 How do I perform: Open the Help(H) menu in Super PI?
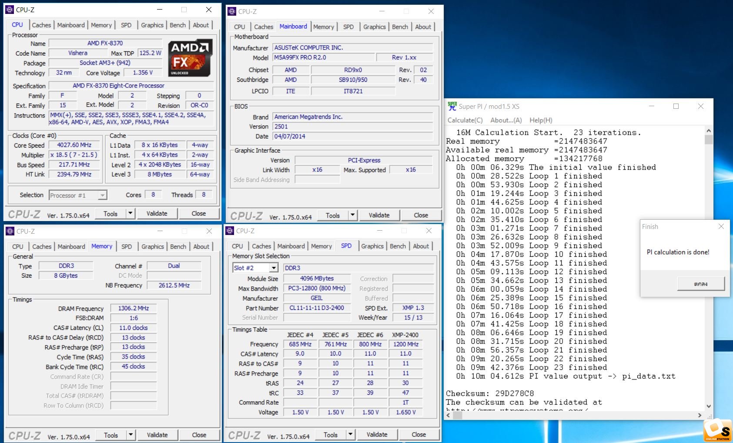[541, 120]
